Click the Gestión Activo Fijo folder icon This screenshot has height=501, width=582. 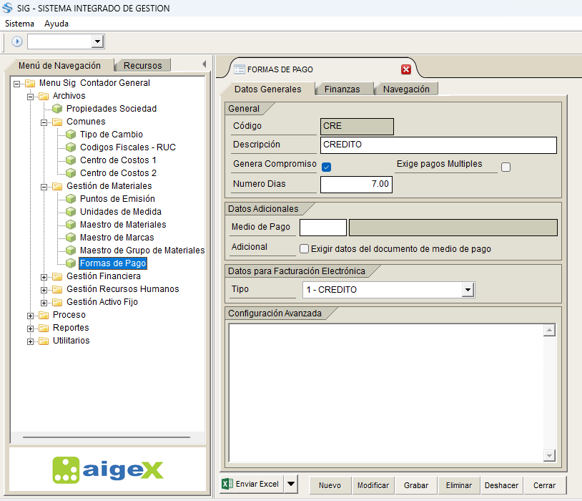pyautogui.click(x=57, y=302)
